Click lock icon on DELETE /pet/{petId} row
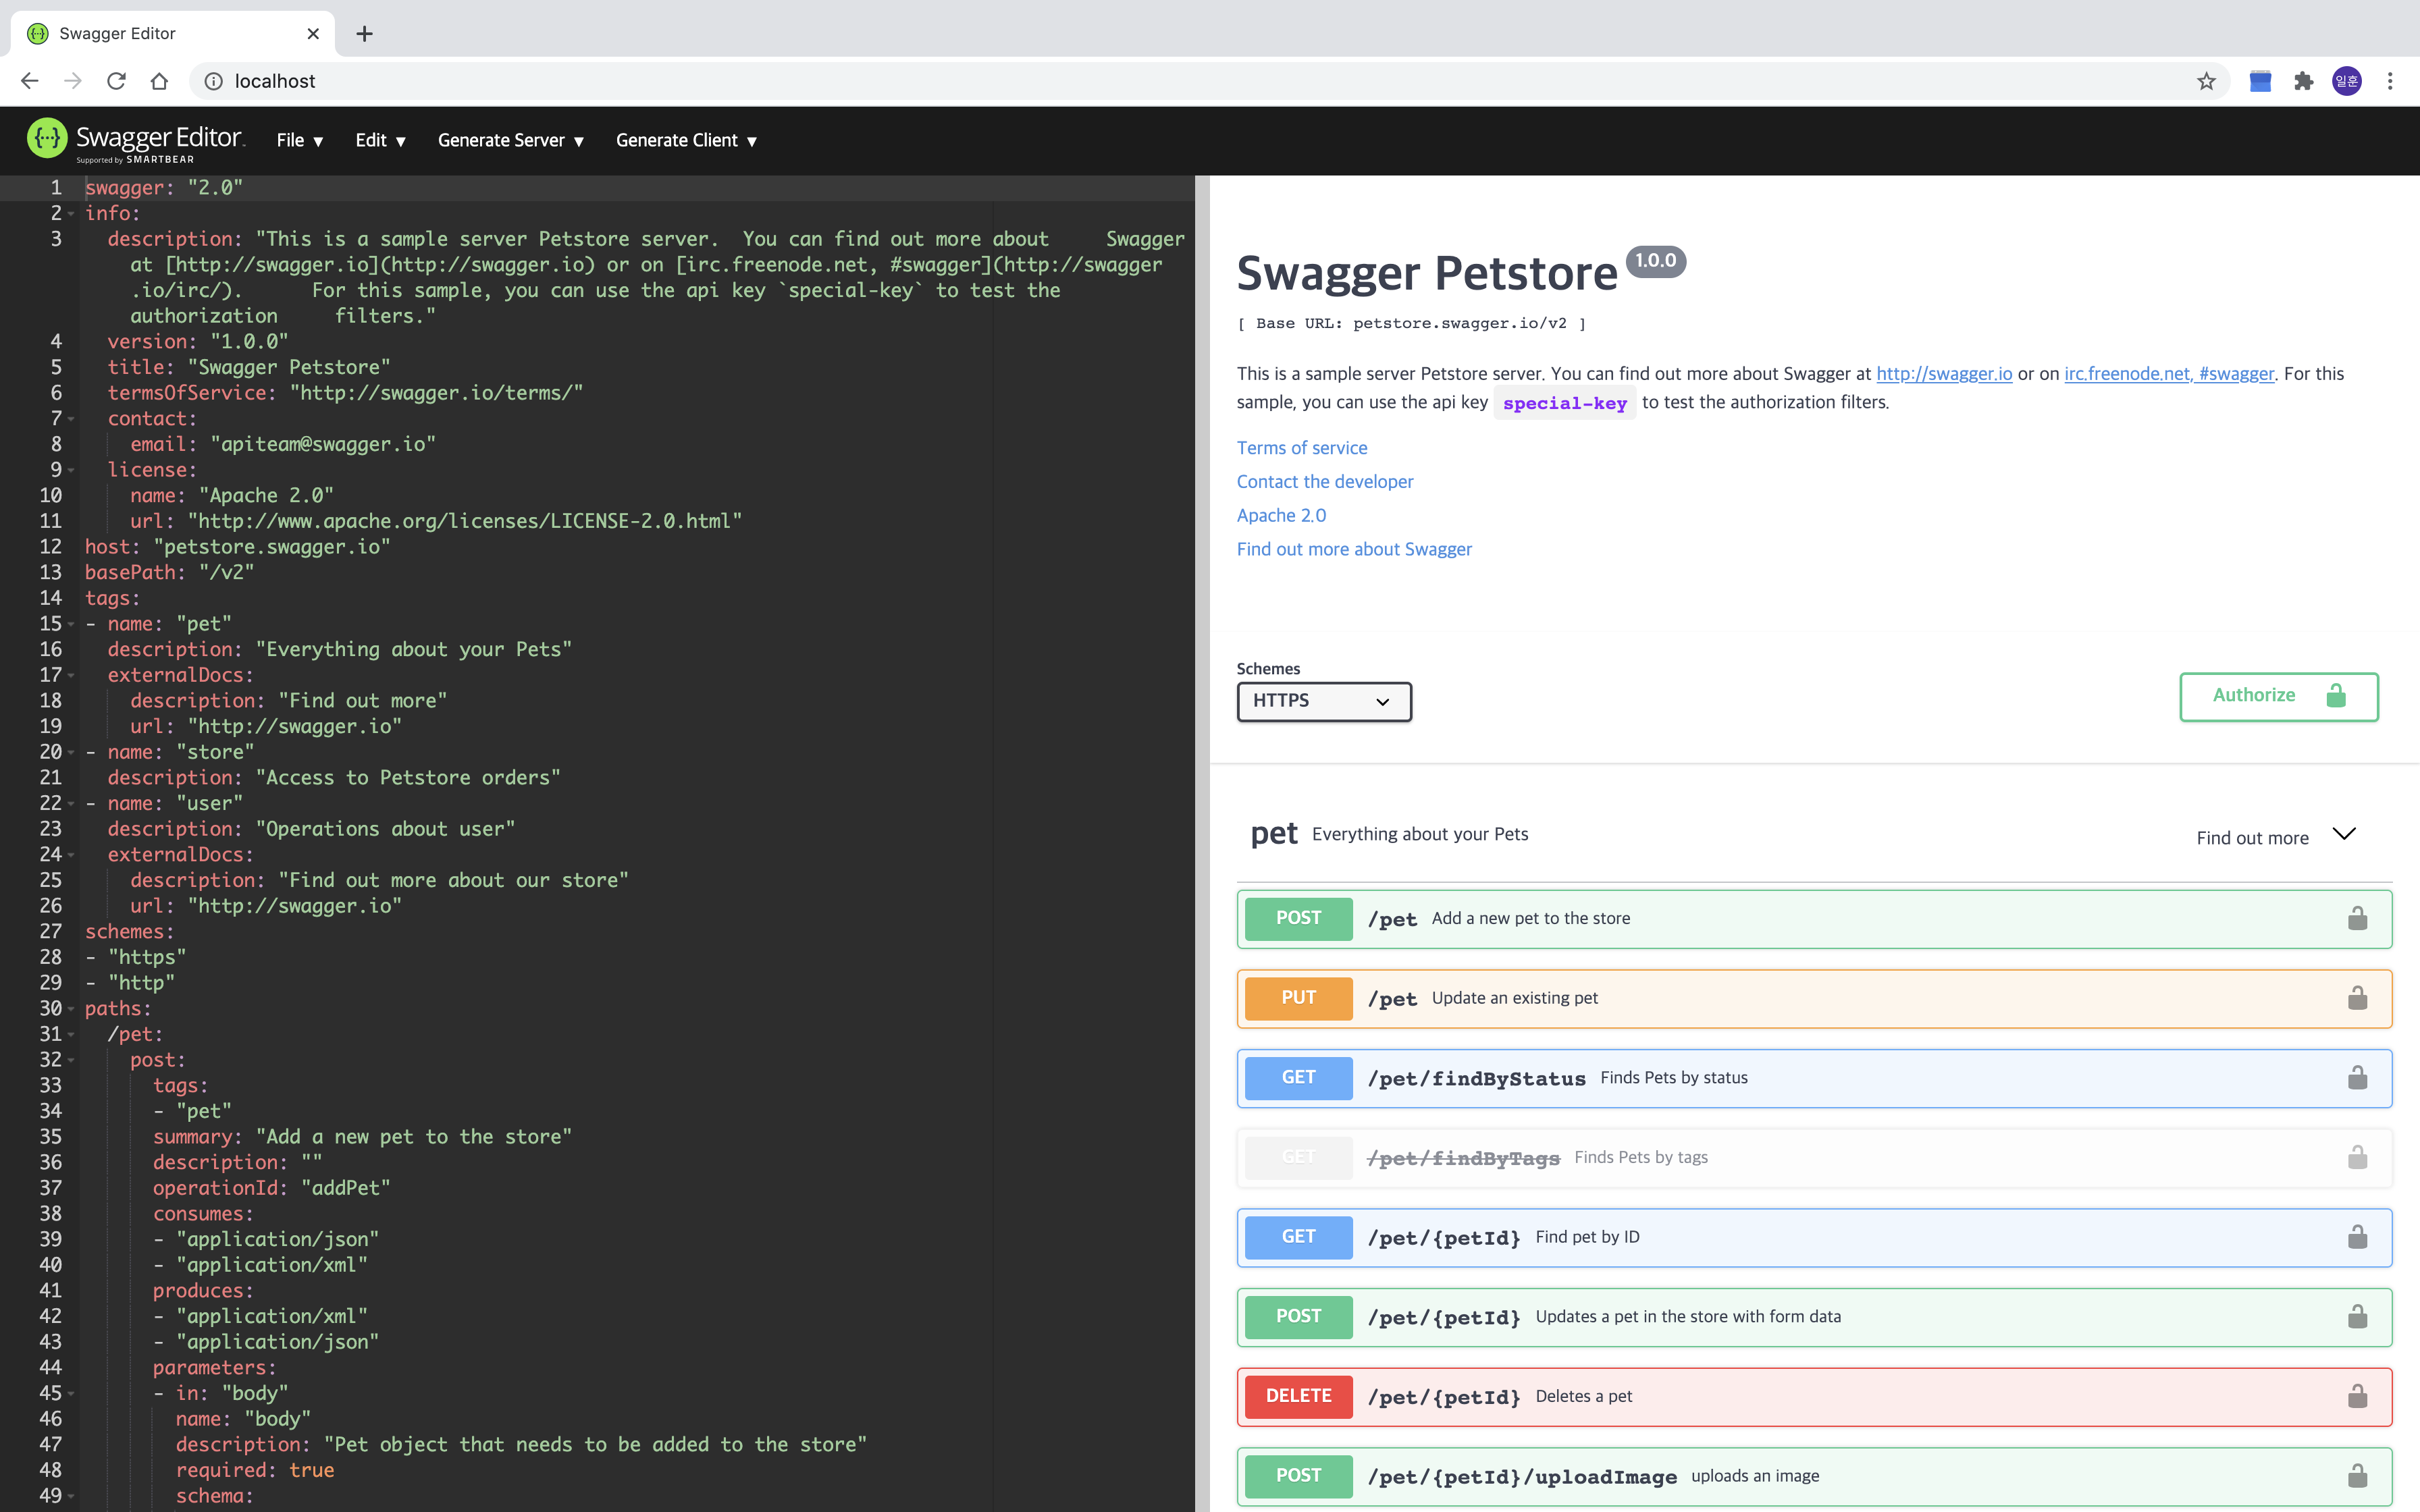 2357,1396
